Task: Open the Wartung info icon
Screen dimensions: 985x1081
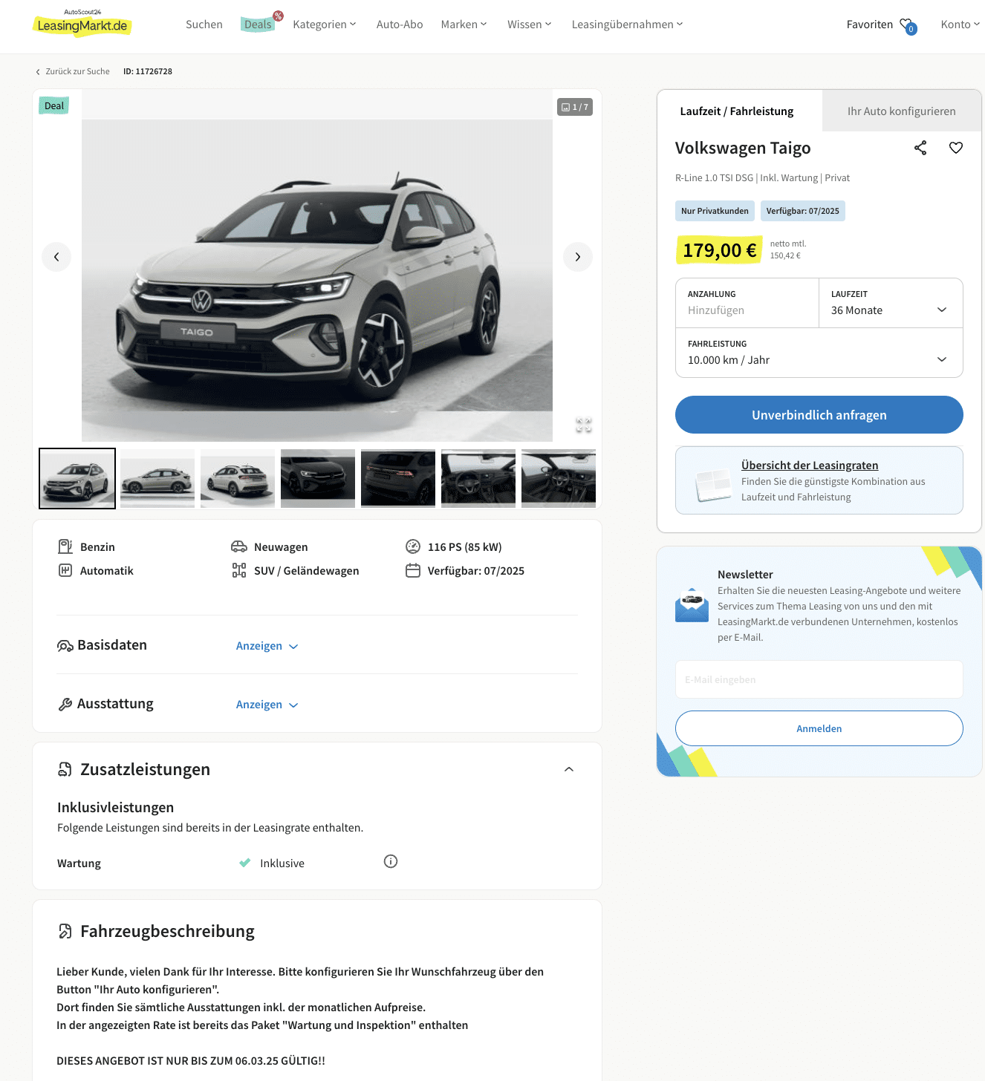Action: coord(391,861)
